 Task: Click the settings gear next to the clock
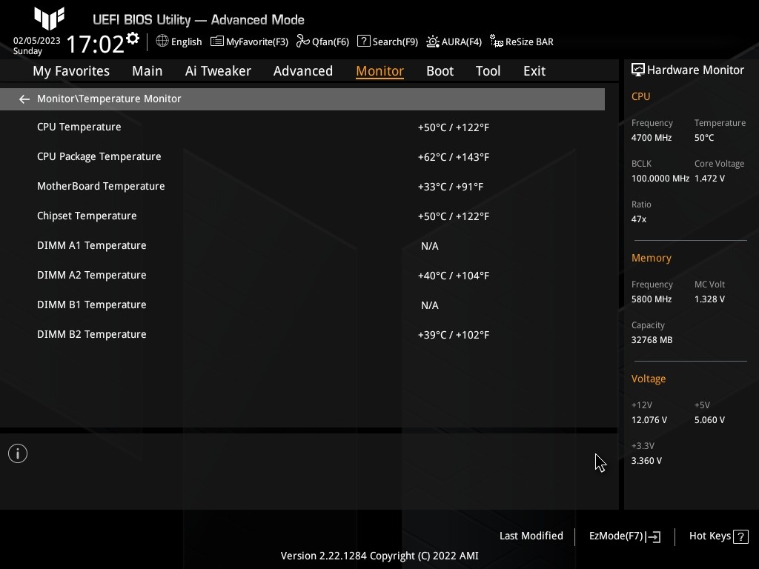coord(133,39)
